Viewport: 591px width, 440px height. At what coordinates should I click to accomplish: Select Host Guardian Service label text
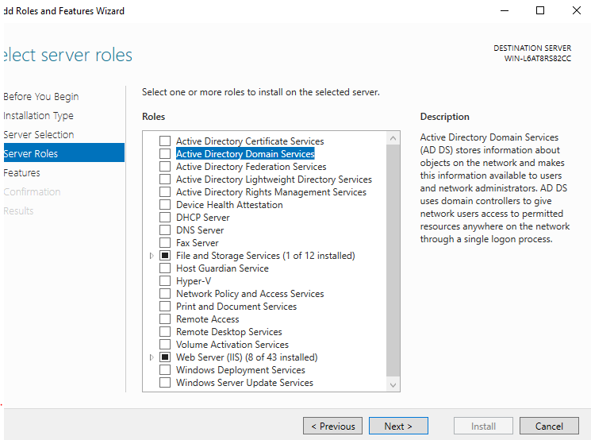pos(222,268)
